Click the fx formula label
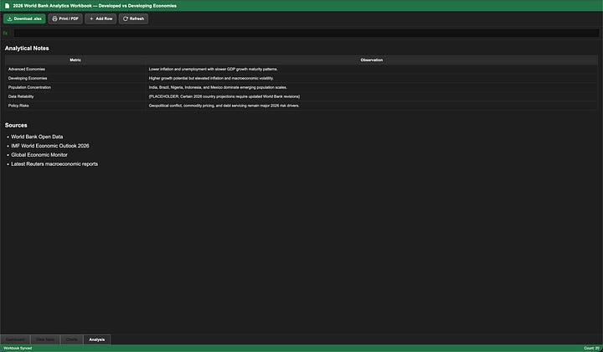Viewport: 603px width, 352px height. (5, 34)
